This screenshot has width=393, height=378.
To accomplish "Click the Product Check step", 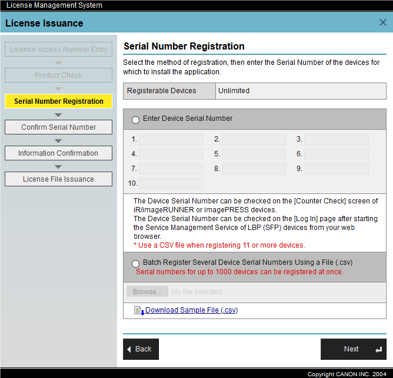I will (x=58, y=75).
